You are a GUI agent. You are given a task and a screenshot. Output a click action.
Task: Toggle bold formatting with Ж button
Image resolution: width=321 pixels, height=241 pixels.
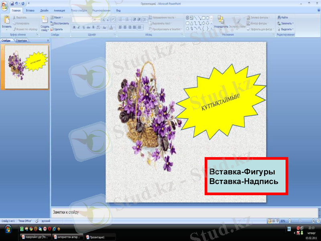[74, 27]
